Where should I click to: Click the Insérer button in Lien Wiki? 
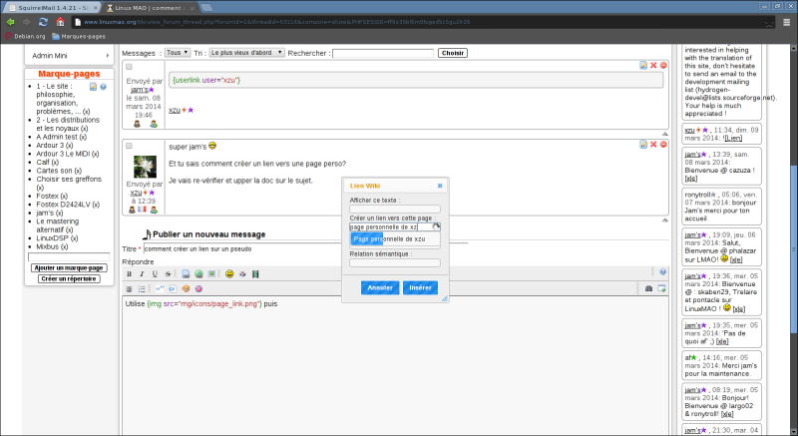click(x=420, y=287)
